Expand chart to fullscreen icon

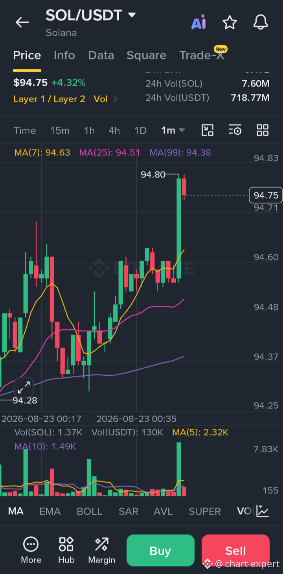24,388
